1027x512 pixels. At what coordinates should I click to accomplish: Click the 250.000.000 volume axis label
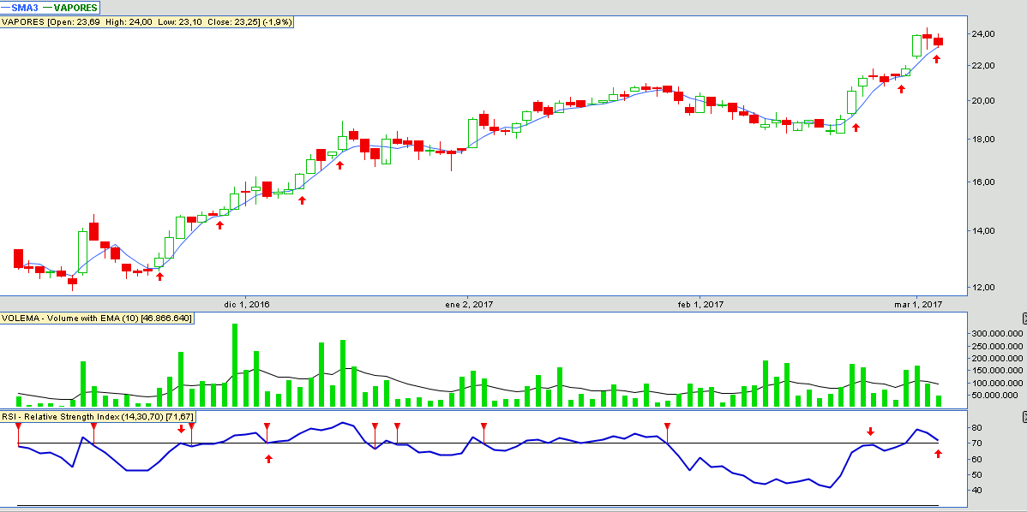pos(998,345)
